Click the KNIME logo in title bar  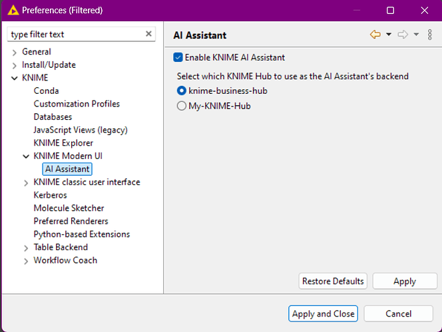click(13, 11)
